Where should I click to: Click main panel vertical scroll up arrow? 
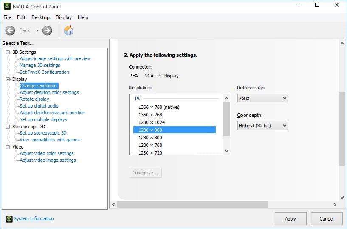tap(342, 44)
